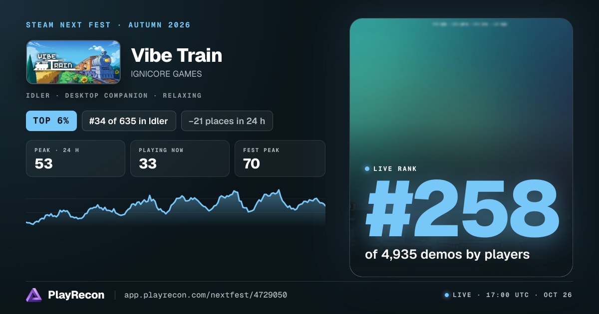The image size is (599, 314).
Task: Click the 53 peak value
Action: (x=43, y=163)
